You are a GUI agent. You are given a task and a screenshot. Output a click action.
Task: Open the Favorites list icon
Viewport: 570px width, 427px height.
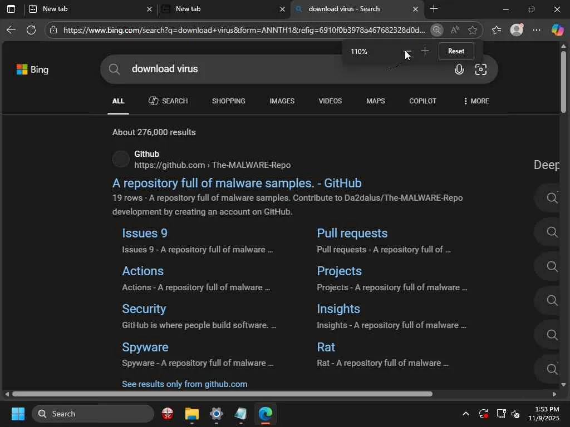pyautogui.click(x=497, y=30)
